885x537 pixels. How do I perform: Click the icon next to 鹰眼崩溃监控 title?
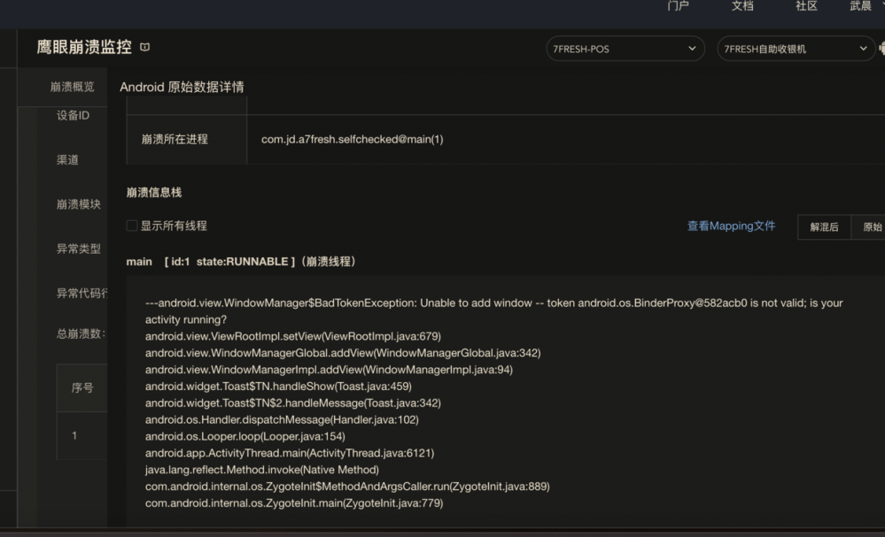coord(145,47)
